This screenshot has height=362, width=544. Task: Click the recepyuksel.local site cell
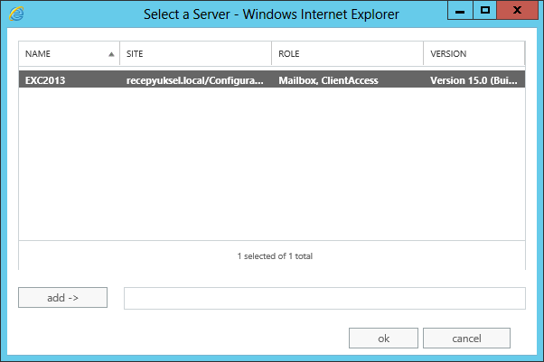click(x=195, y=80)
